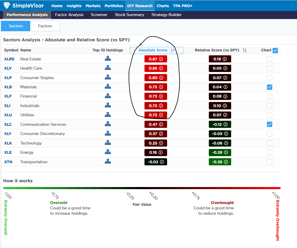Uncheck the Chart checkbox for Materials
This screenshot has height=248, width=297.
coord(269,87)
